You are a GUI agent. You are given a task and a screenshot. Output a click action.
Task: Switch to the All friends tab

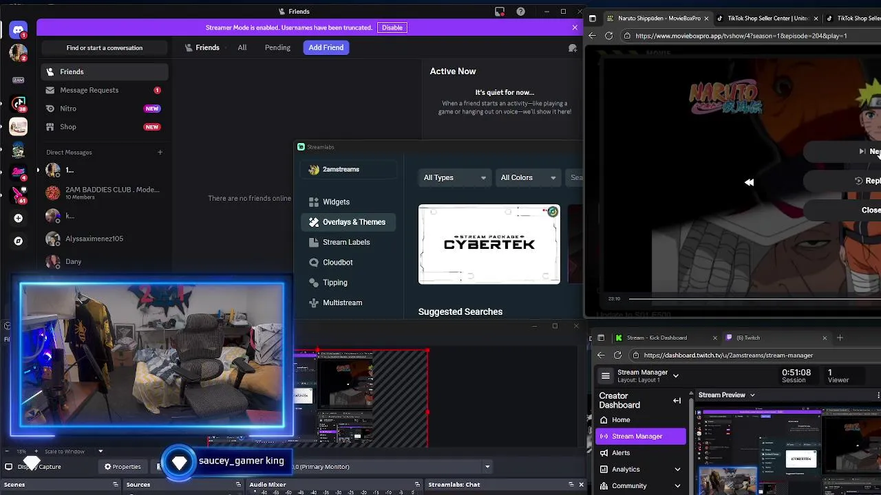click(x=242, y=47)
